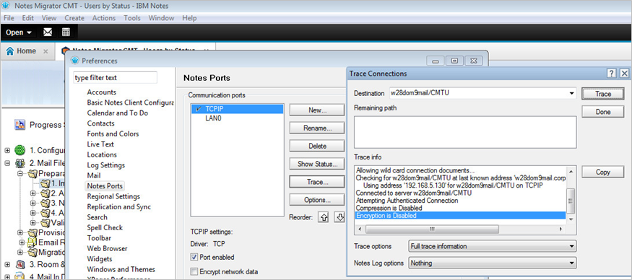Open the Window menu
632x280 pixels.
tap(161, 18)
